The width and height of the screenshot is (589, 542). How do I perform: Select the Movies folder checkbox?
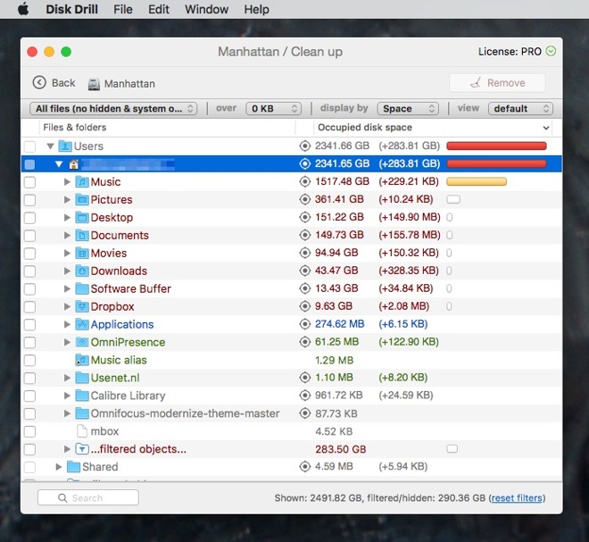tap(29, 253)
